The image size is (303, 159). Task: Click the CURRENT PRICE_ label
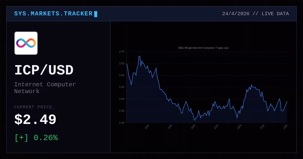[34, 107]
